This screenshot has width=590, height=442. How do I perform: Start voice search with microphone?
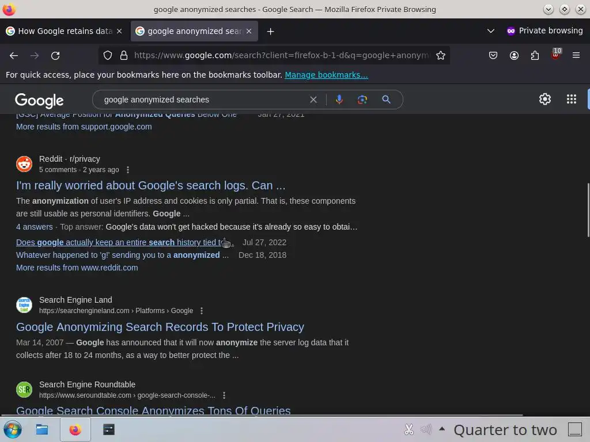coord(339,100)
